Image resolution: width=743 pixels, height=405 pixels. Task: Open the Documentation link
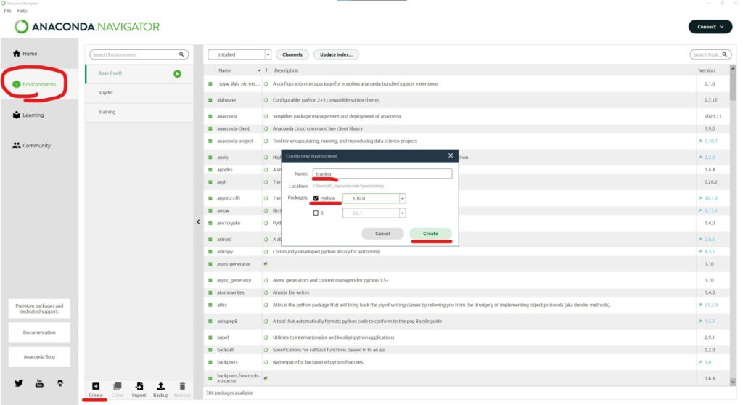point(39,332)
